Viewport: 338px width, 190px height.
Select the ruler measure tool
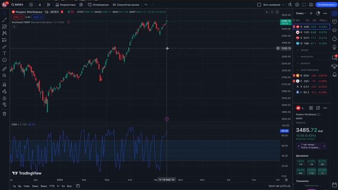coord(4,69)
